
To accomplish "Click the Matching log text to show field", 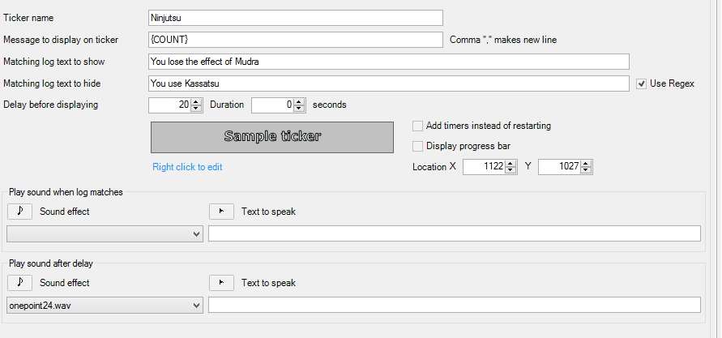I will [389, 62].
